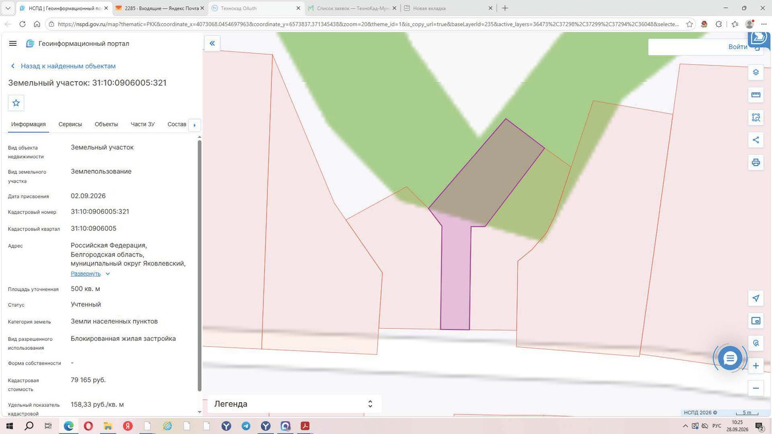Screen dimensions: 772x434
Task: Launch Opera from the taskbar
Action: [x=89, y=426]
